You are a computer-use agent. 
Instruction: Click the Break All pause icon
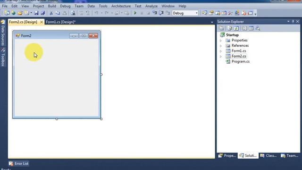142,13
